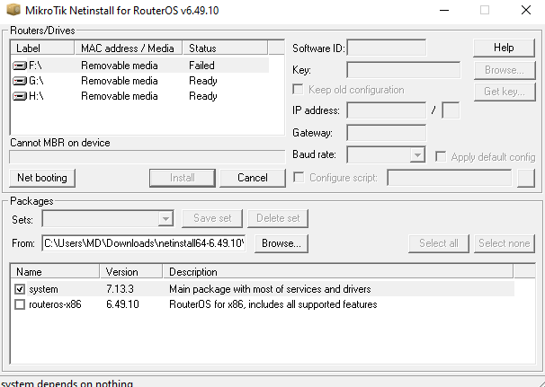This screenshot has height=387, width=545.
Task: Tick the Configure script checkbox
Action: 299,178
